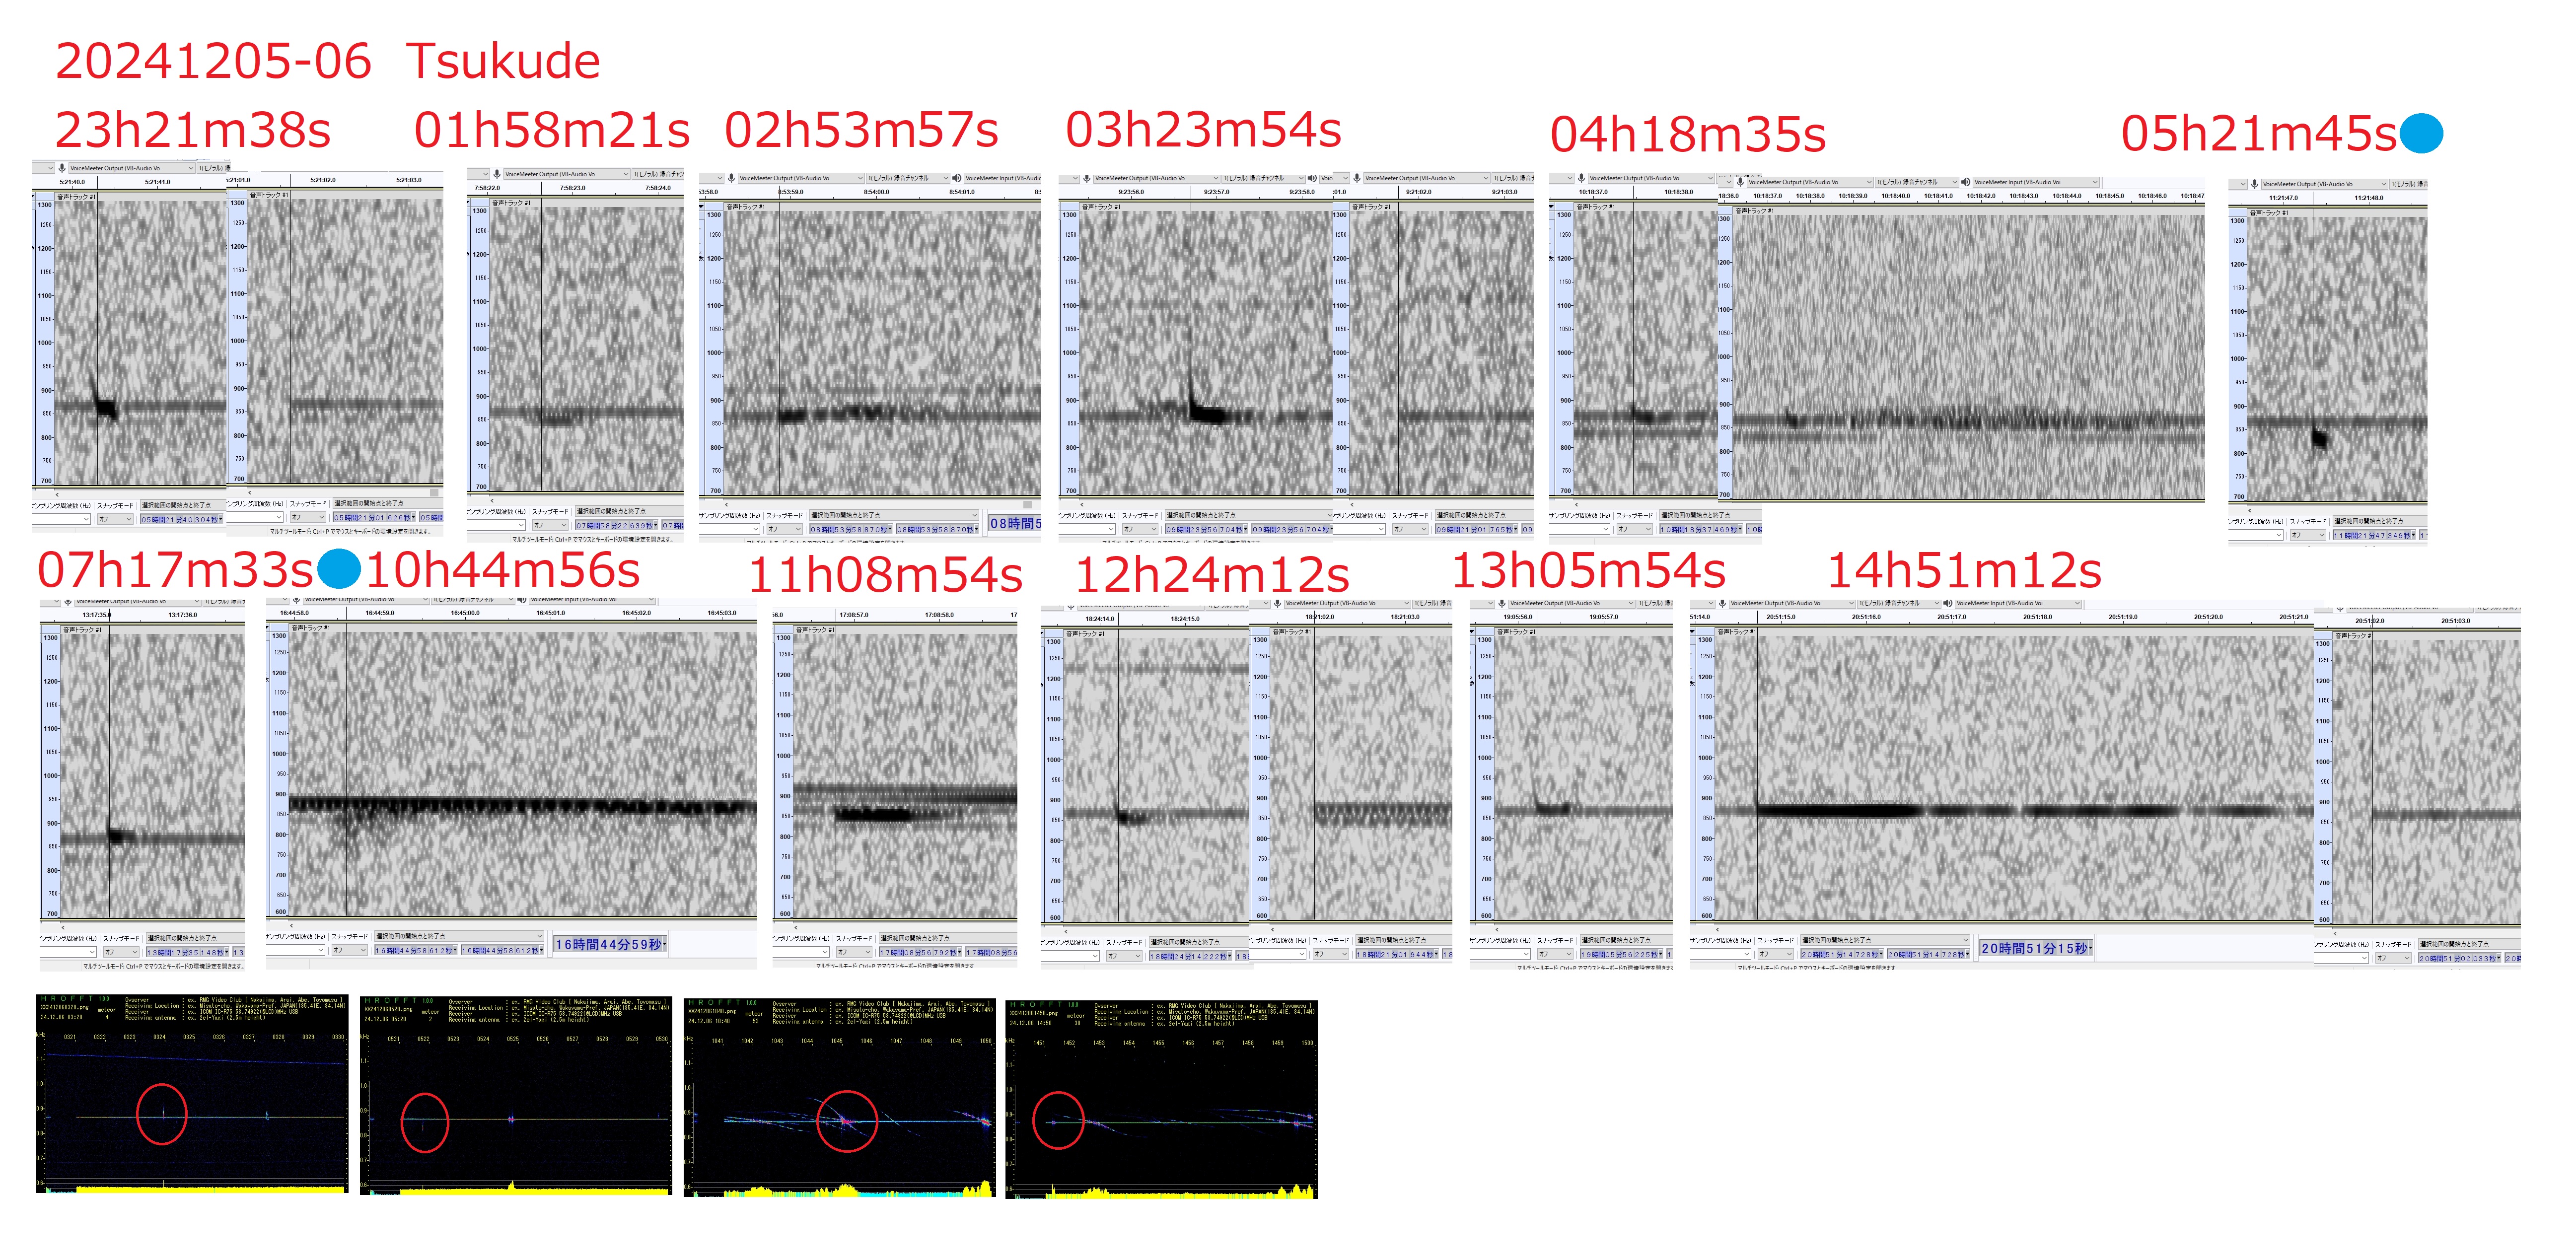Click microphone icon in 05h21m45s panel toolbar
This screenshot has height=1257, width=2576.
coord(2254,184)
